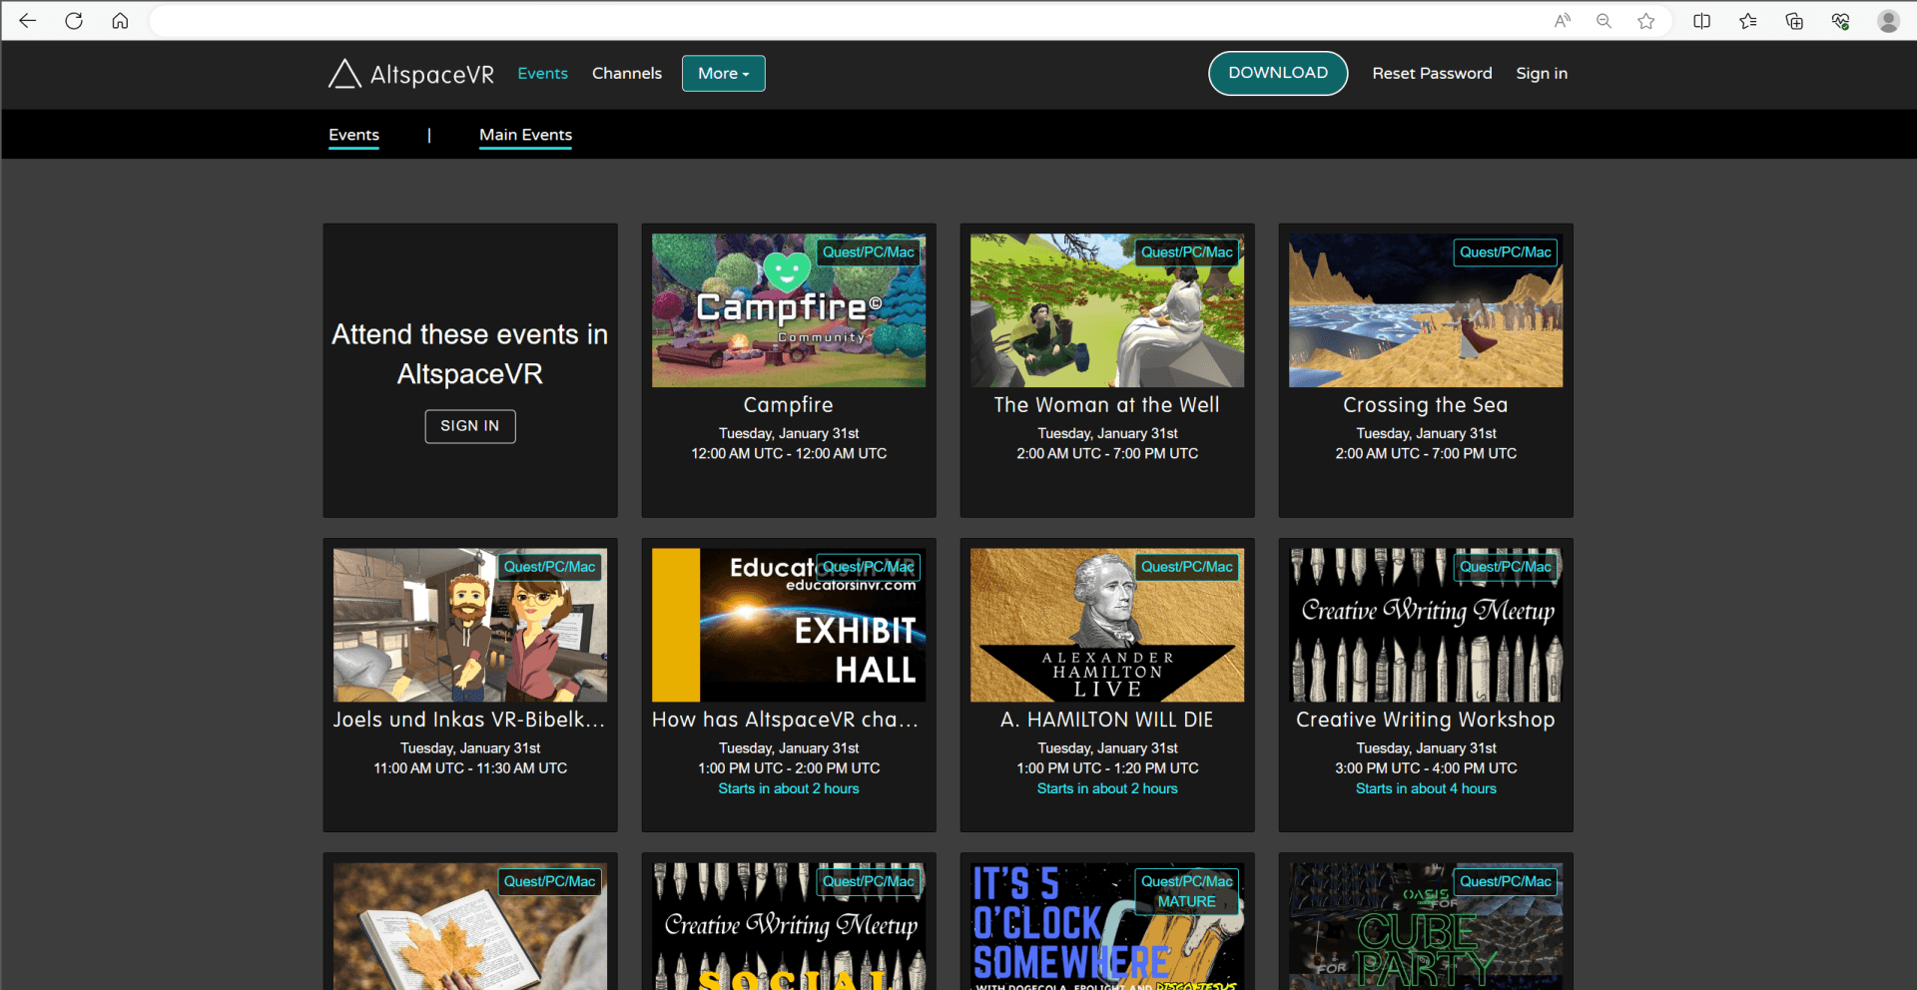The width and height of the screenshot is (1917, 990).
Task: Click the zoom magnifier icon in address bar
Action: (x=1603, y=21)
